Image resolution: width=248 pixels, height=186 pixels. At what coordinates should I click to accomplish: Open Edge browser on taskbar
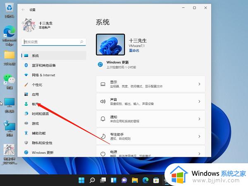coord(145,180)
